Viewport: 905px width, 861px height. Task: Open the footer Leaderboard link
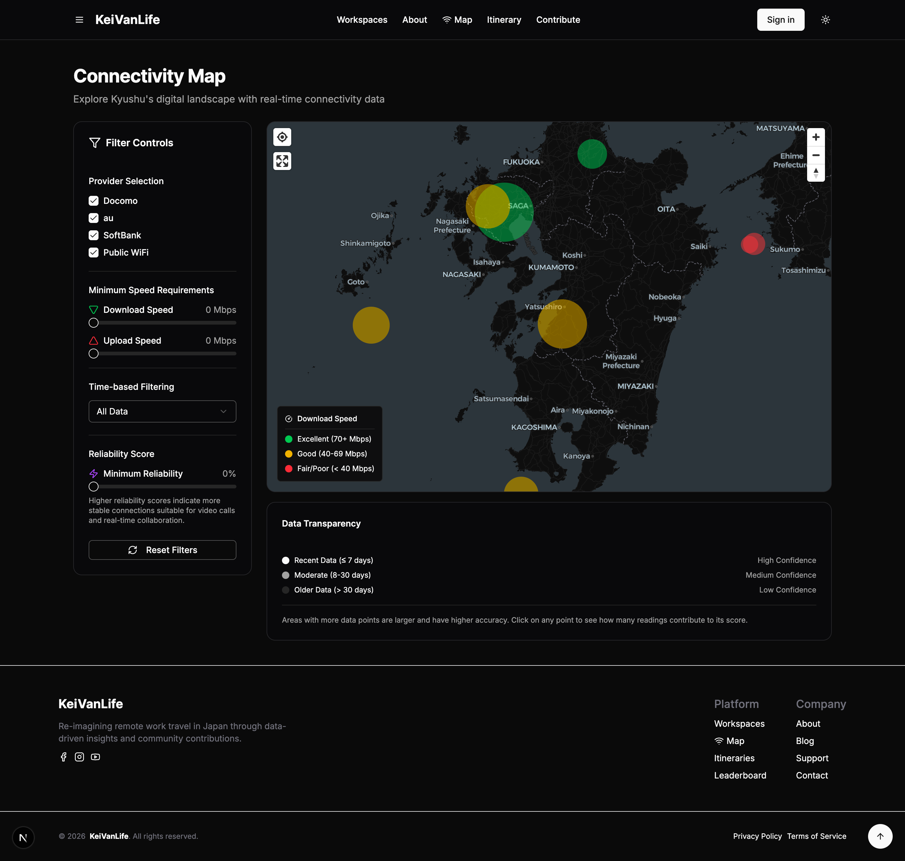pos(740,775)
